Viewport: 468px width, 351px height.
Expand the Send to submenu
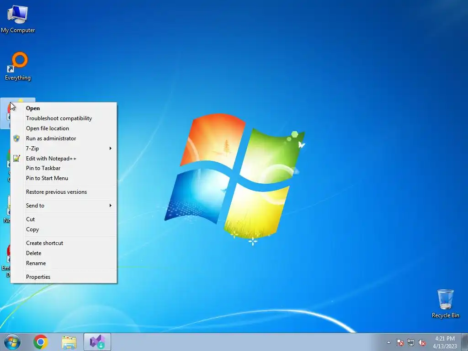coord(64,206)
